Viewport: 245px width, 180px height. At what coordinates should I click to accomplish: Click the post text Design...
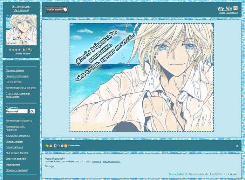click(50, 166)
